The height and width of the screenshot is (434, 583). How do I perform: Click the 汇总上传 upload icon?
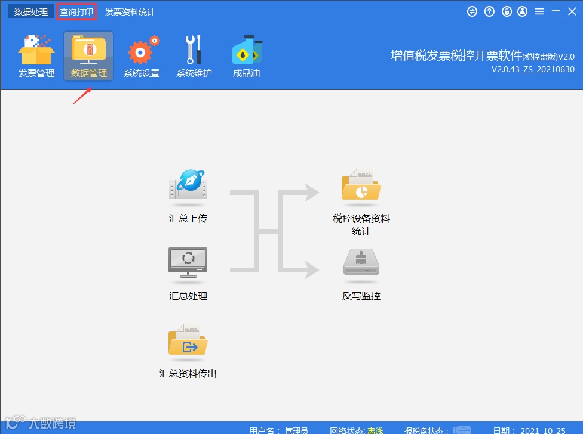pos(188,186)
